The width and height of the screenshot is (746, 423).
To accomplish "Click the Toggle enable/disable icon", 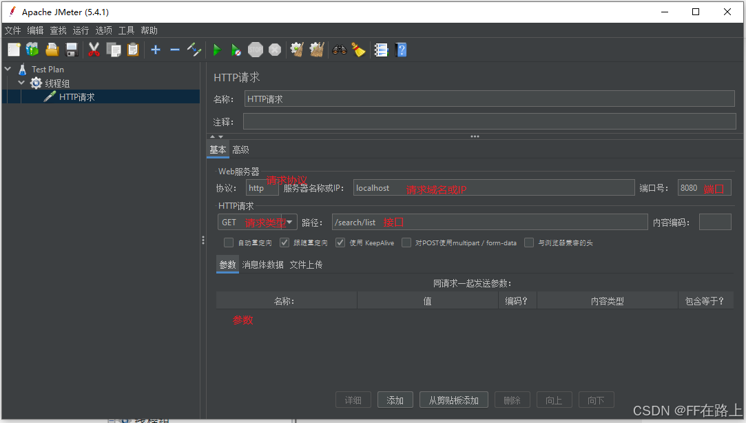I will click(194, 50).
